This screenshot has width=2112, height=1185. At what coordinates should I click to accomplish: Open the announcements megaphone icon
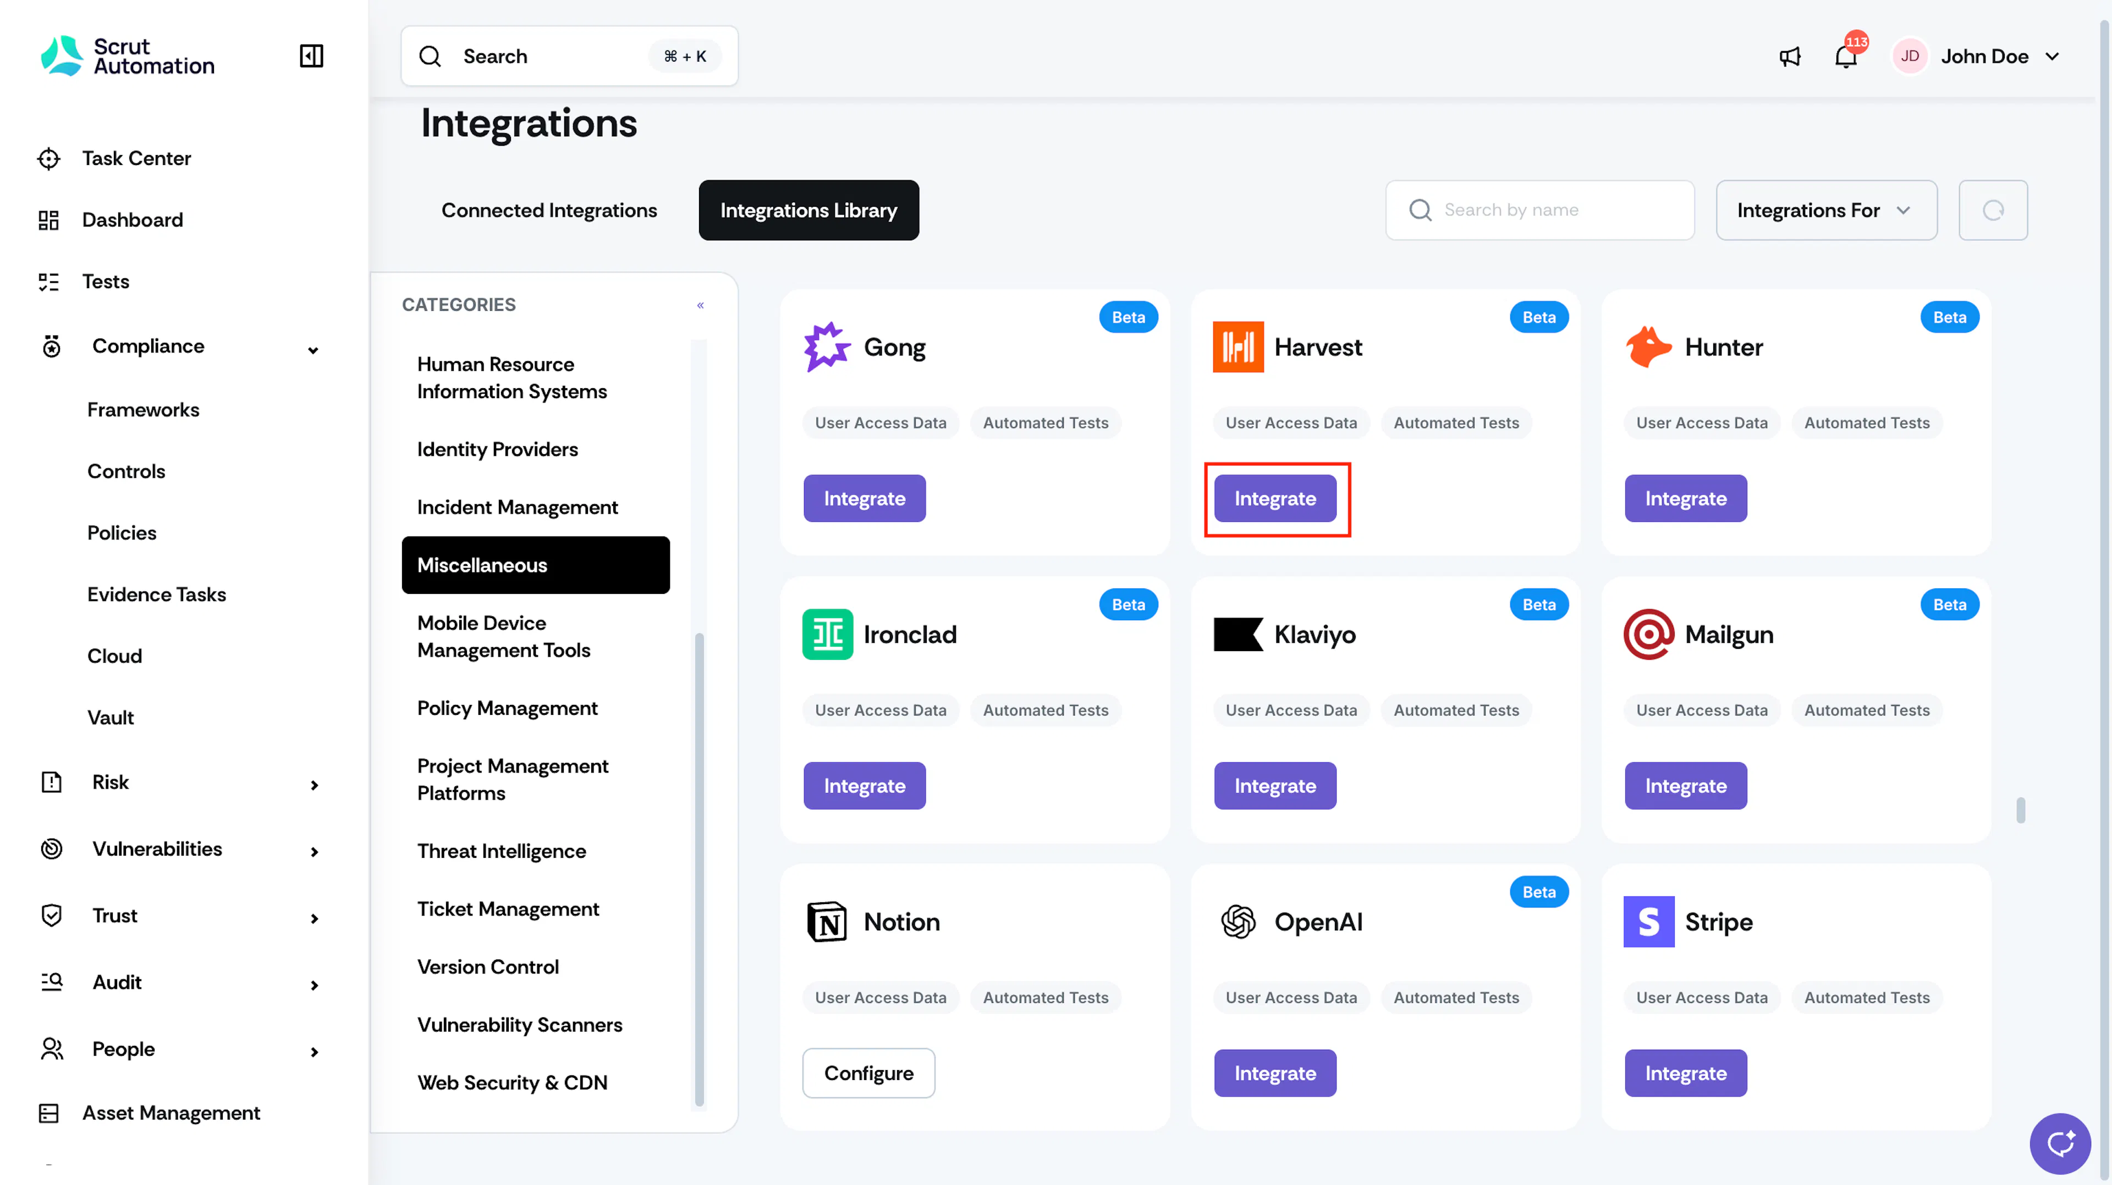[1790, 57]
